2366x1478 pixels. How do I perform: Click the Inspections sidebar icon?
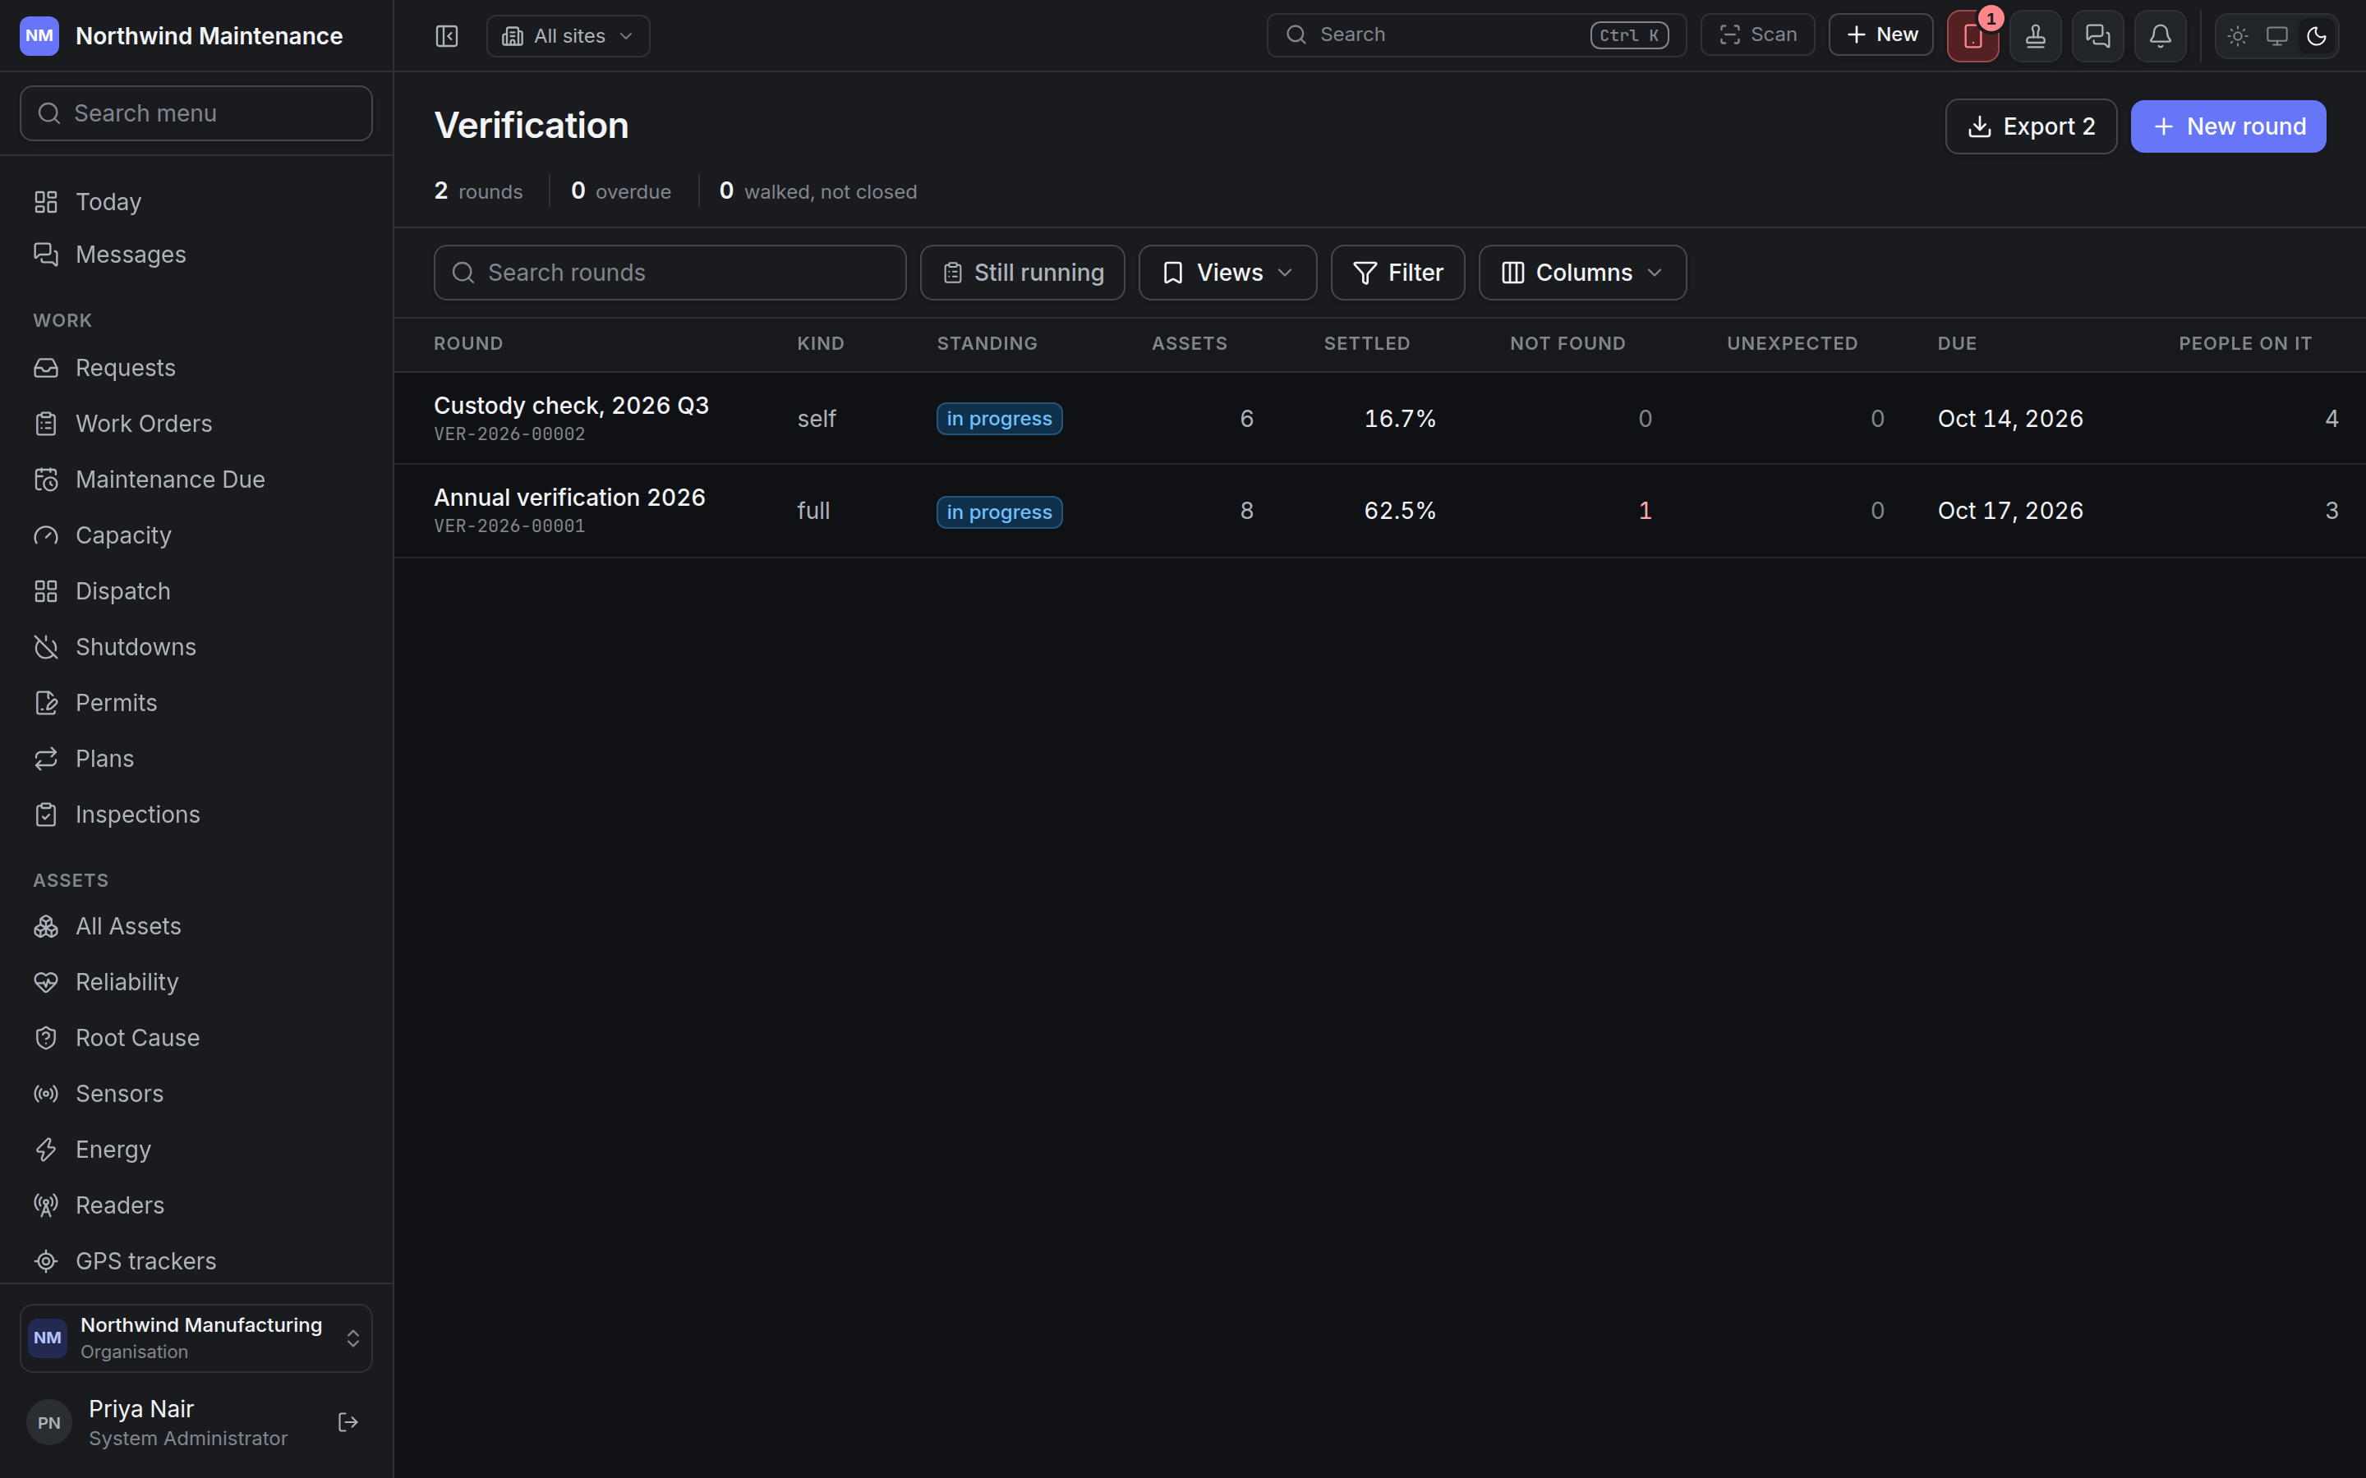pyautogui.click(x=46, y=815)
